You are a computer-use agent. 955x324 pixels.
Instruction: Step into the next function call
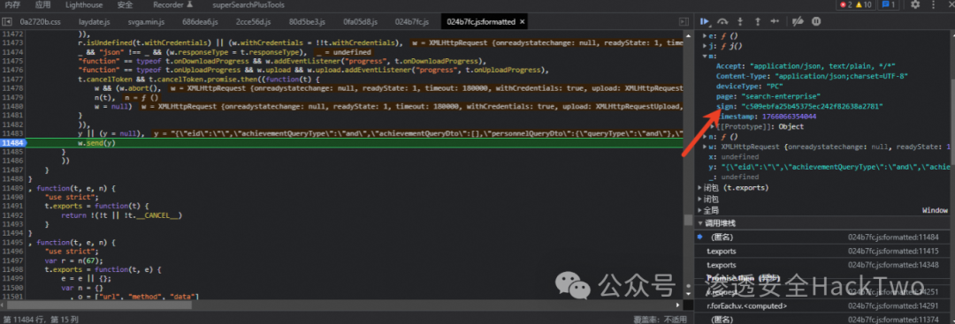(740, 21)
